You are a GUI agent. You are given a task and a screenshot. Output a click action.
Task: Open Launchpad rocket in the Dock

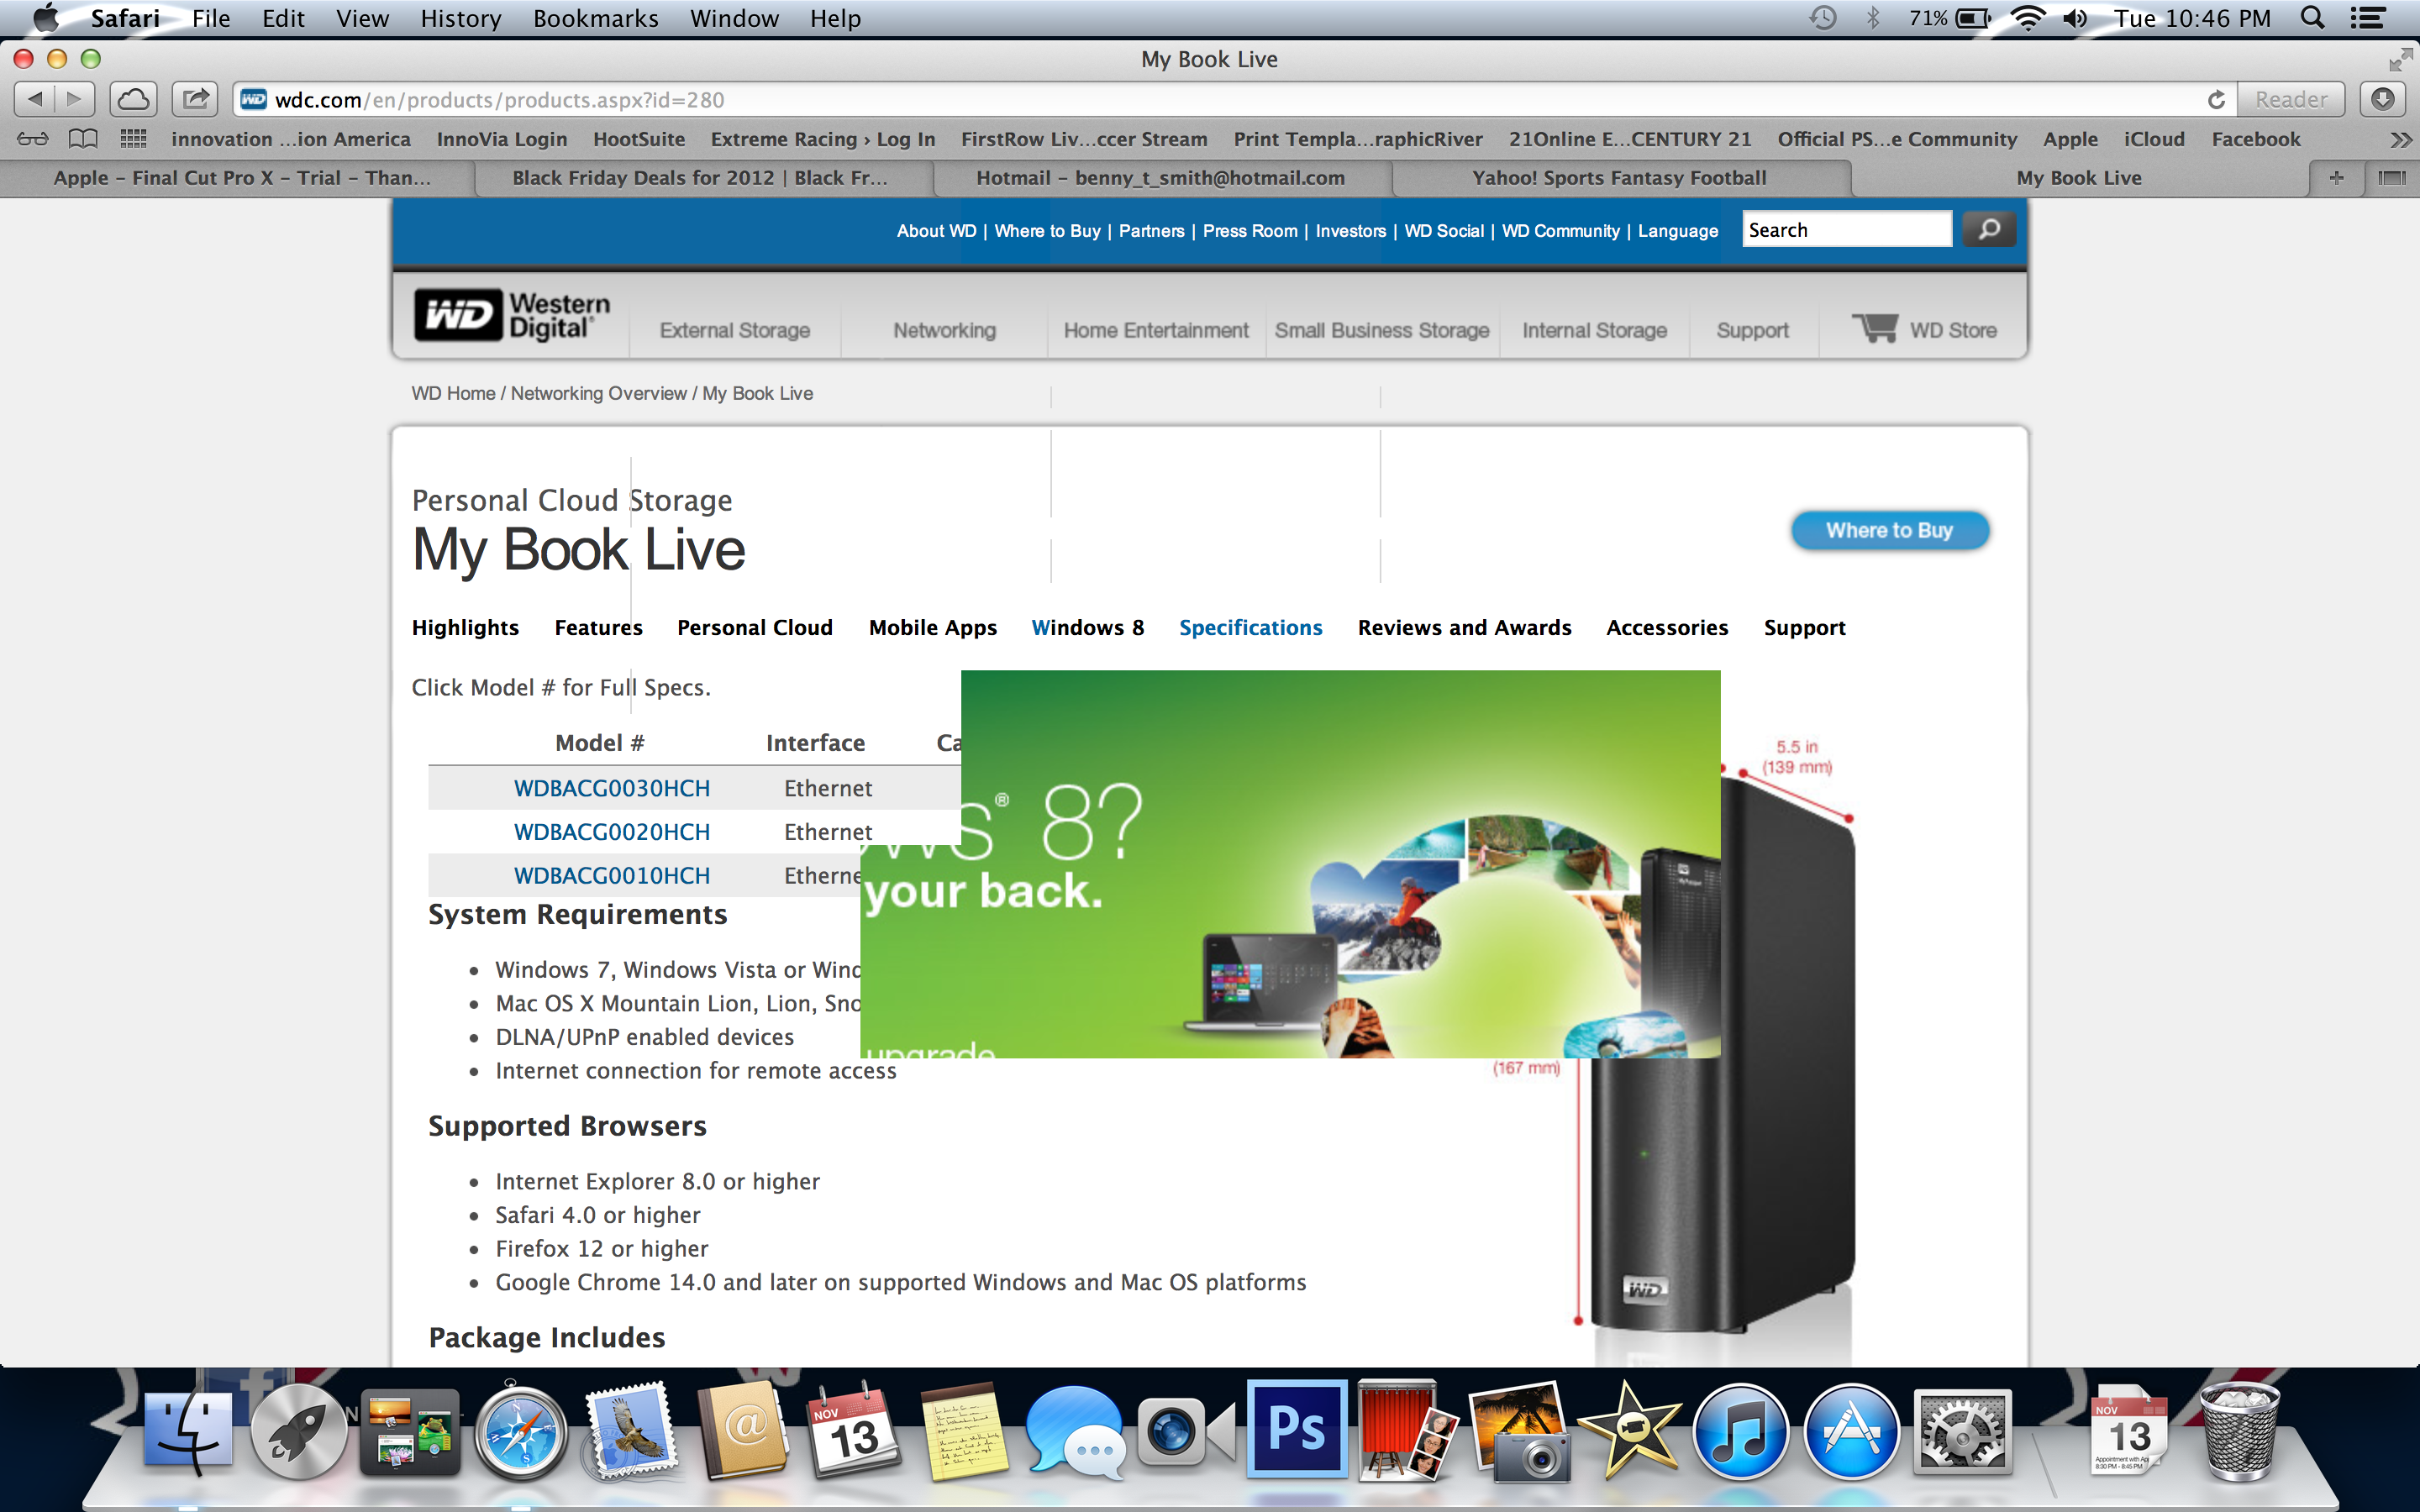click(x=298, y=1433)
